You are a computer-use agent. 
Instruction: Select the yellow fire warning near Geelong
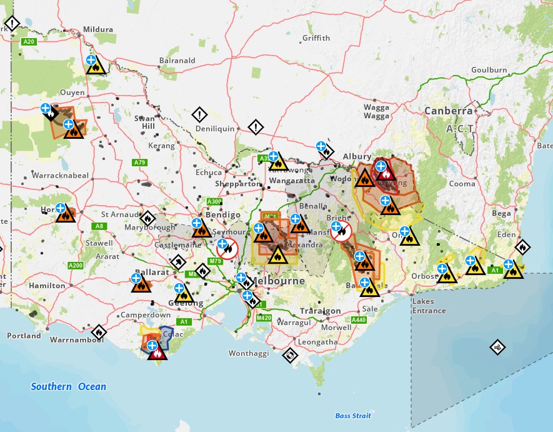[184, 294]
